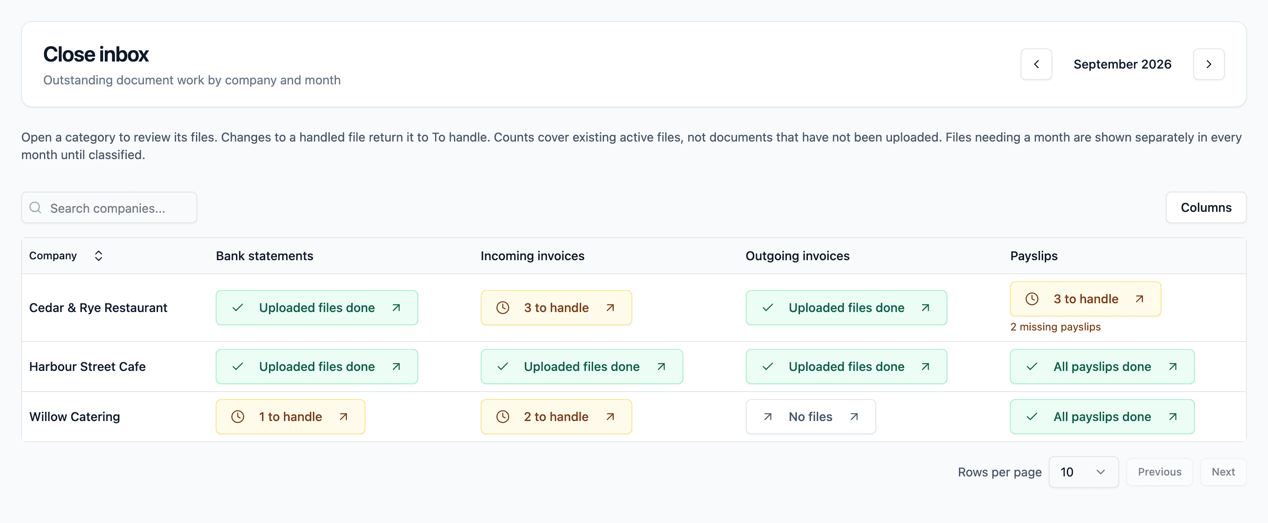Click clock icon in Willow Catering bank statements
This screenshot has height=523, width=1268.
coord(238,417)
